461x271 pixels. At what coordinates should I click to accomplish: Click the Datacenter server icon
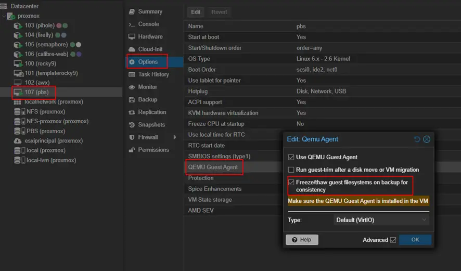[x=4, y=6]
